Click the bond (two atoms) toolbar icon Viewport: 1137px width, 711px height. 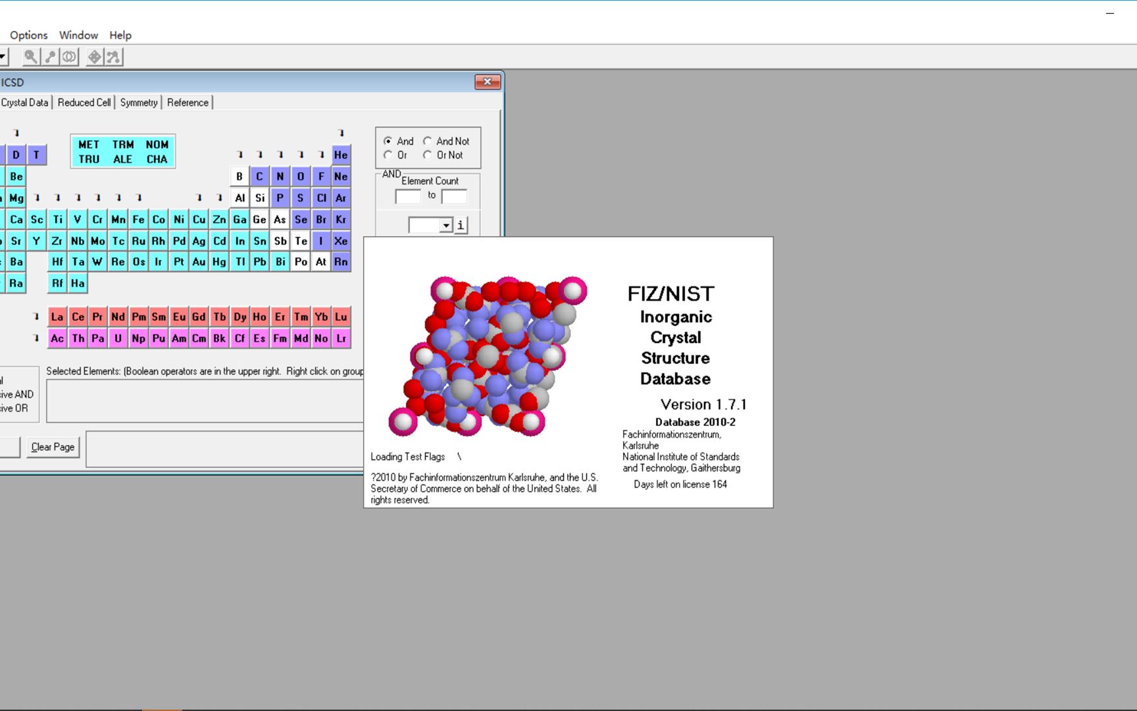point(50,57)
